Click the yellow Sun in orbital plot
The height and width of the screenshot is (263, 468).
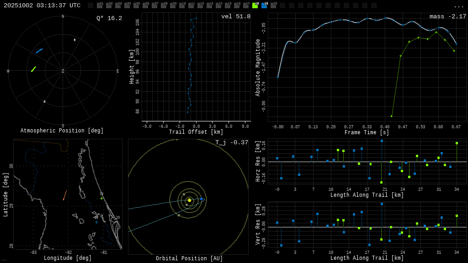coord(189,200)
